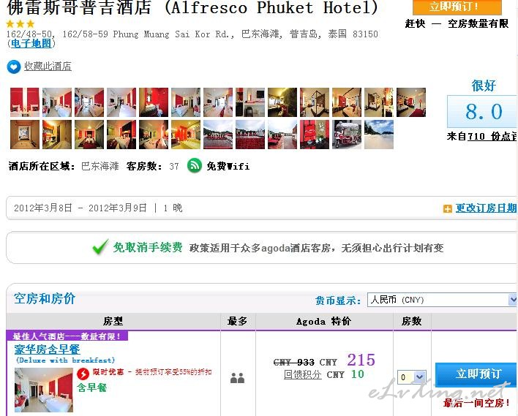Open the 豪华房含早餐 room type link
Screen dimensions: 518x416
click(47, 349)
